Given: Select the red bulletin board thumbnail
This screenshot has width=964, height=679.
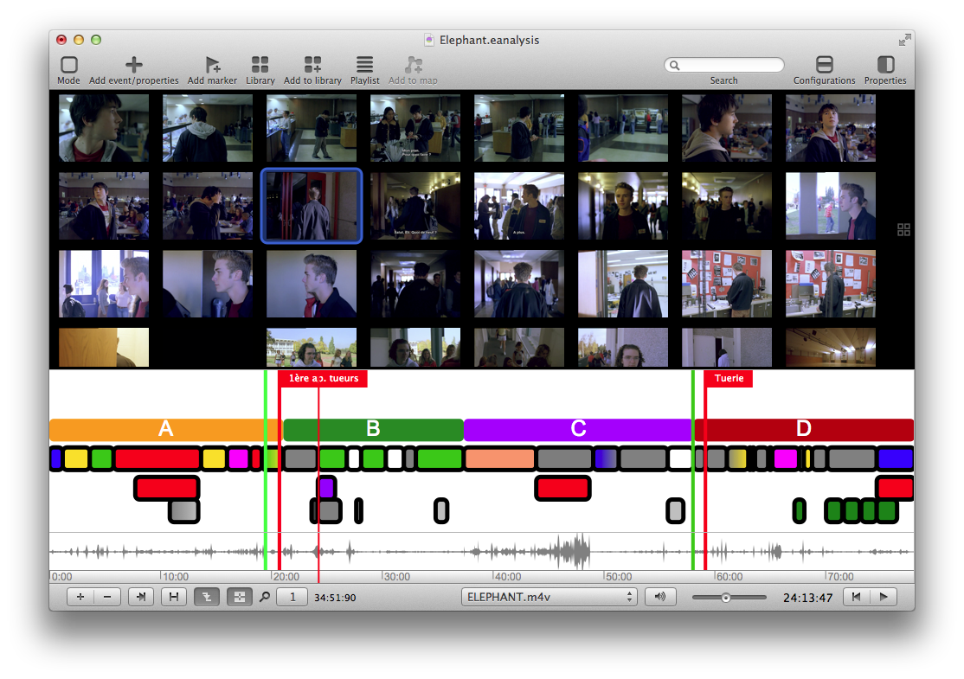Looking at the screenshot, I should [x=727, y=284].
